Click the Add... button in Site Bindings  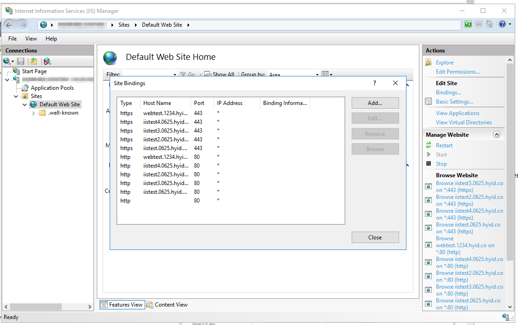[375, 103]
